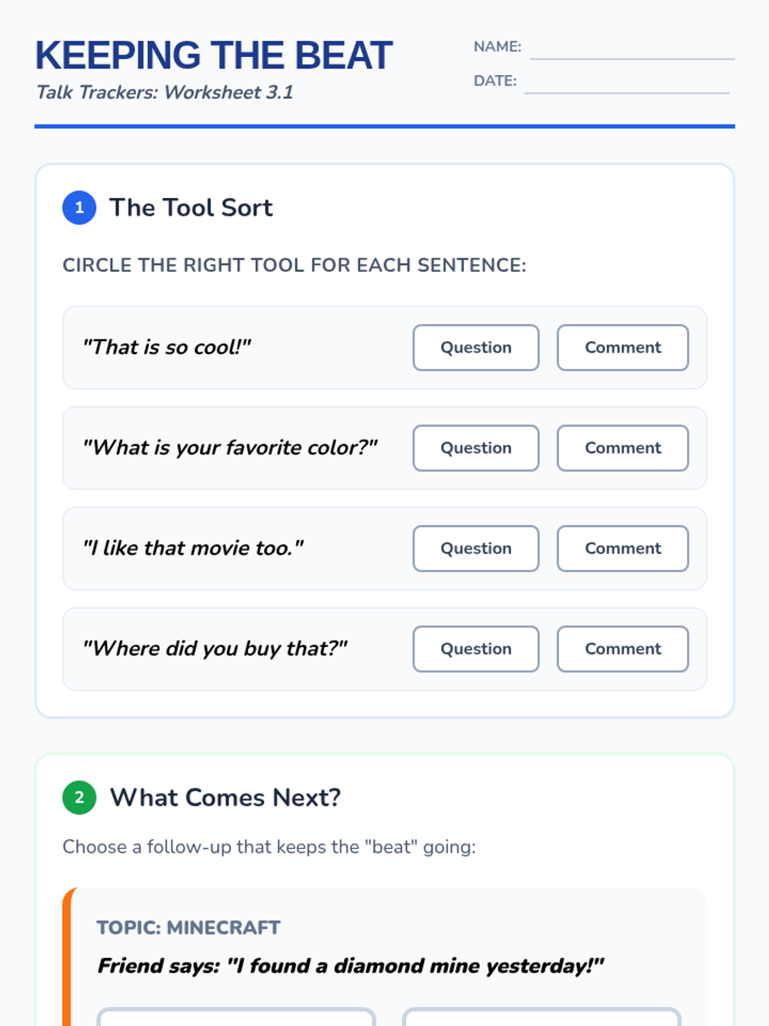Select Comment for favorite color sentence
The width and height of the screenshot is (769, 1026).
(x=622, y=448)
